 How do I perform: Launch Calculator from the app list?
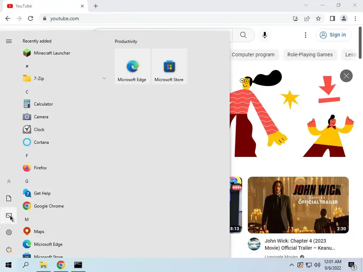tap(65, 104)
